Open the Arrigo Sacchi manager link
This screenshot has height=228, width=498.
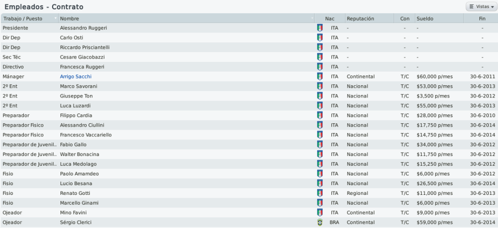pos(76,76)
